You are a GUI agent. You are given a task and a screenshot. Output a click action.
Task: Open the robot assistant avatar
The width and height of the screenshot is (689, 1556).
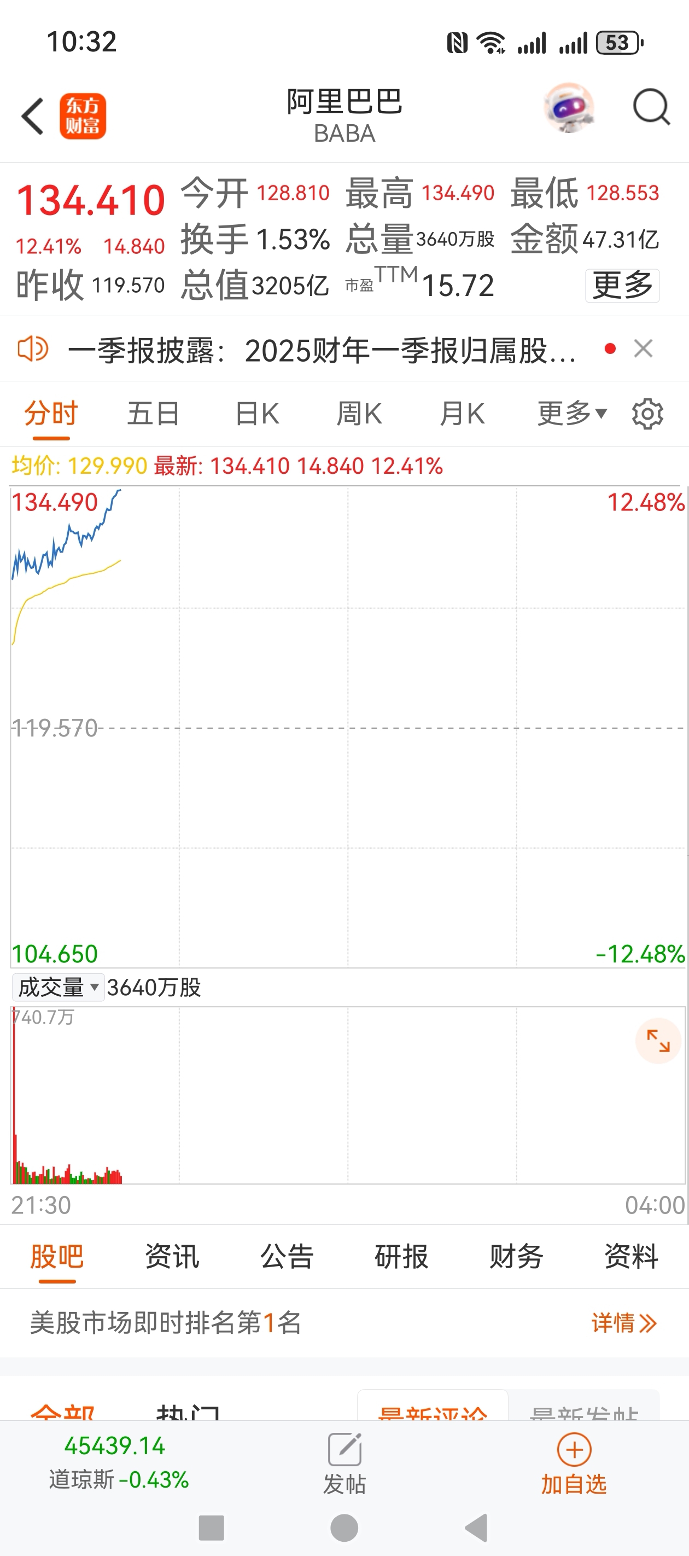coord(569,108)
